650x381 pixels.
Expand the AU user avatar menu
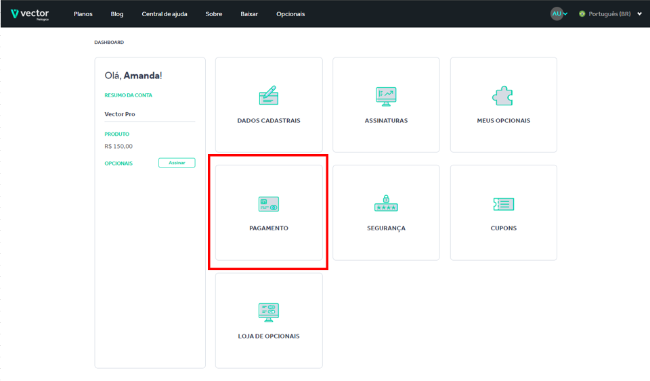point(558,14)
